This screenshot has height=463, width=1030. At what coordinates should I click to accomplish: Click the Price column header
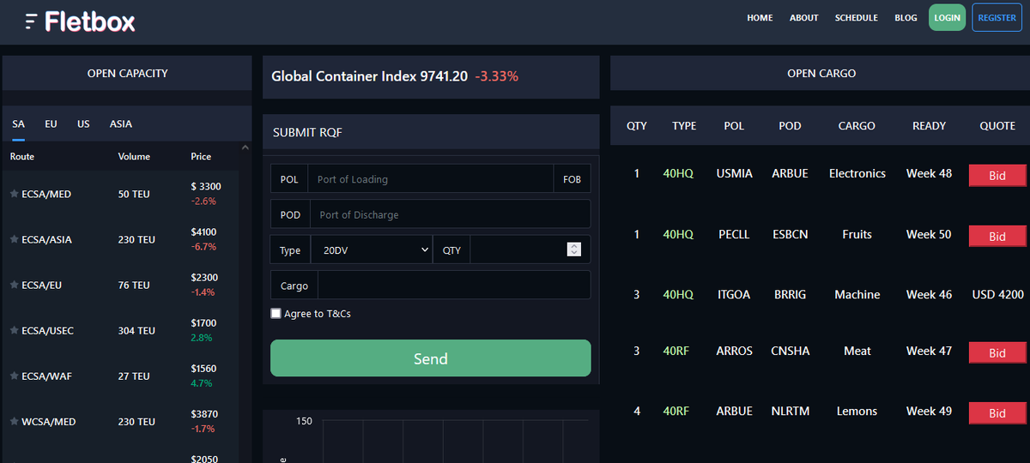coord(201,157)
